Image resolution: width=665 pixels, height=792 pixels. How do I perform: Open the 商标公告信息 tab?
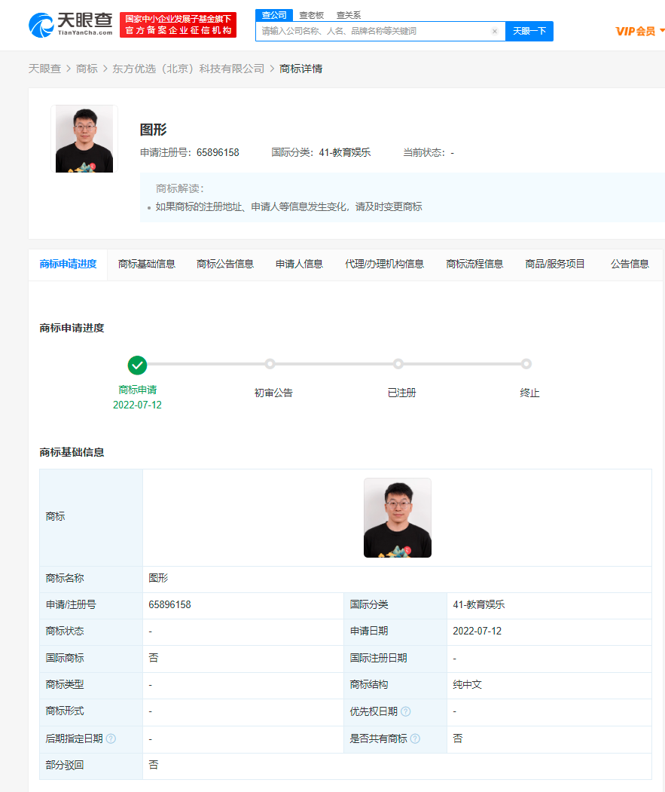pos(225,264)
